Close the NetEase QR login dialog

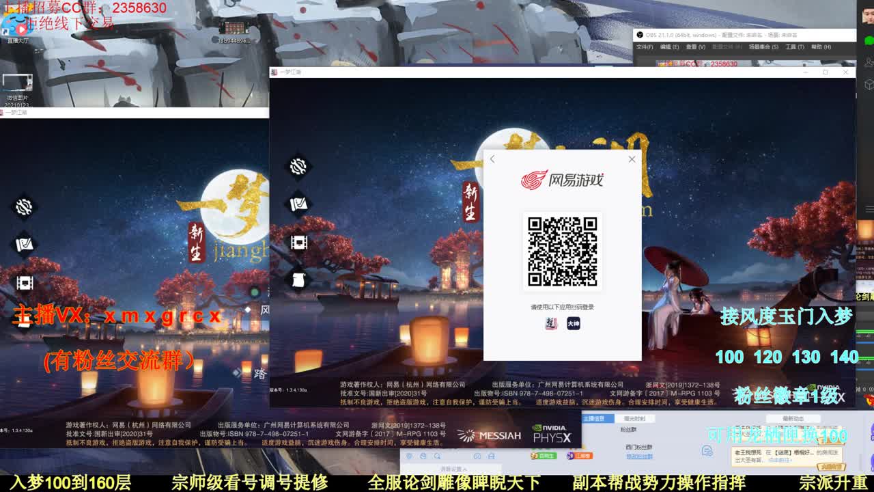[632, 159]
